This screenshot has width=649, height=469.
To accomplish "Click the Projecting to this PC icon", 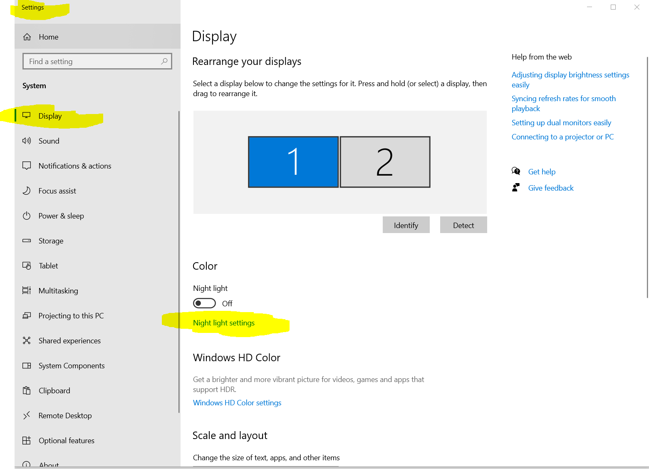I will [x=27, y=315].
